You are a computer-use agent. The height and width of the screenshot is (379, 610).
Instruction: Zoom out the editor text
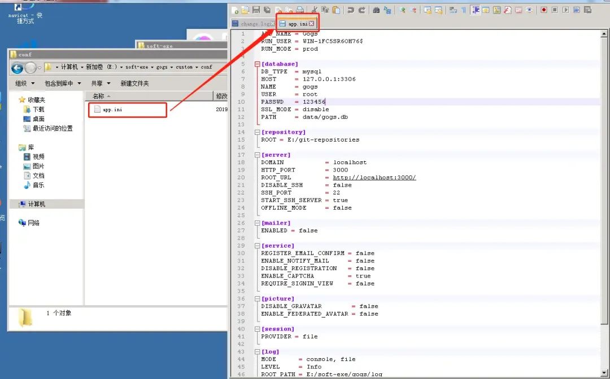coord(413,10)
